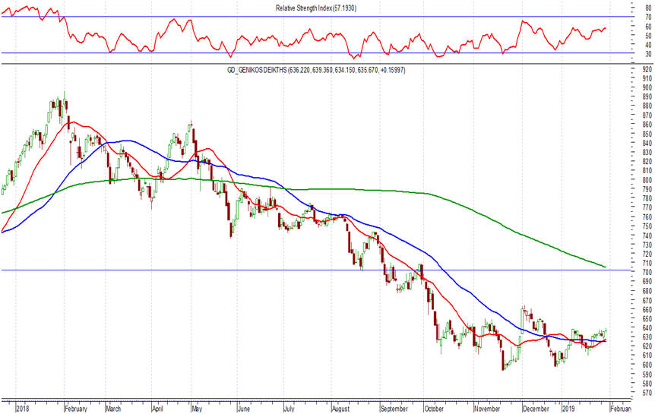This screenshot has width=655, height=414.
Task: Click the 800 price axis value
Action: [x=647, y=180]
